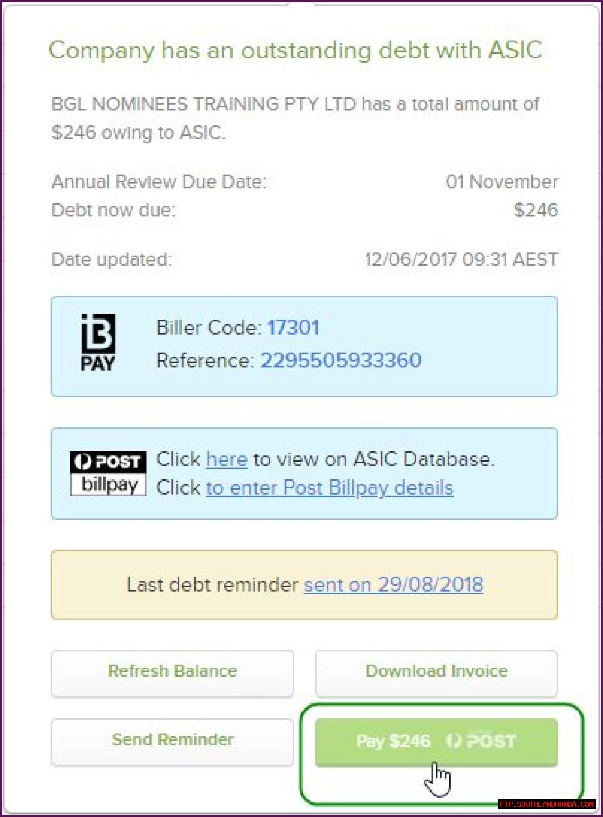Open the "here" ASIC Database link

(x=227, y=459)
